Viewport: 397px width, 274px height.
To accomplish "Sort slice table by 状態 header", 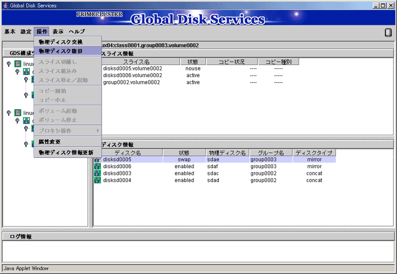I will point(192,62).
